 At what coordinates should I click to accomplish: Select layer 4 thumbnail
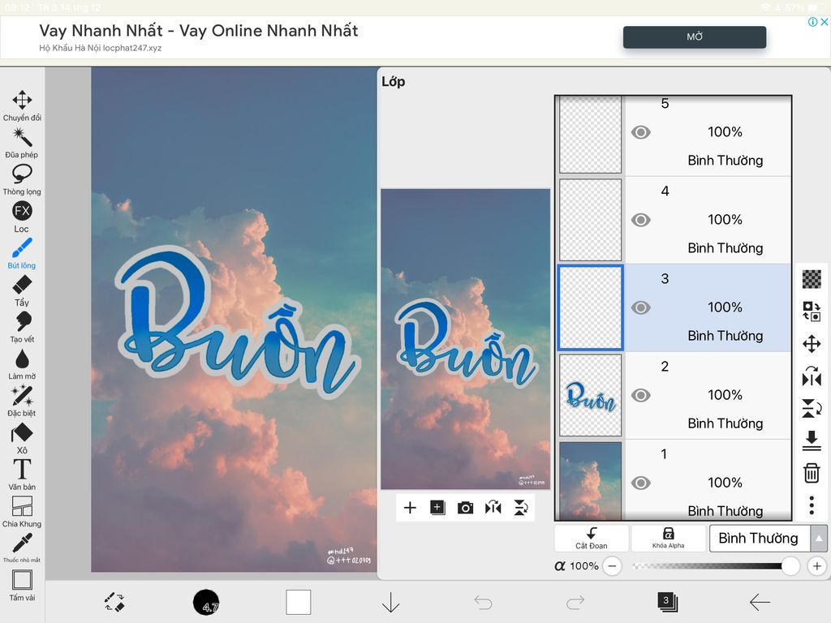coord(590,220)
